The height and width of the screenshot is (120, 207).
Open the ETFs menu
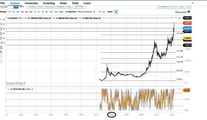[x=2, y=3]
